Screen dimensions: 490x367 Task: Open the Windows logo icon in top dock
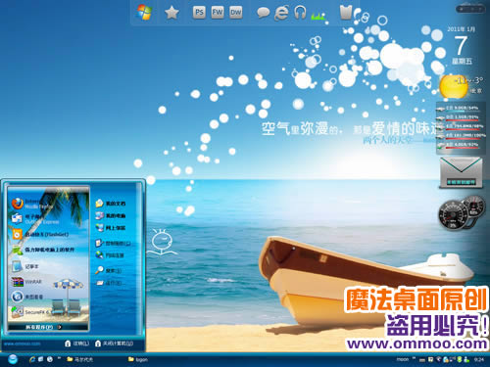coord(144,13)
